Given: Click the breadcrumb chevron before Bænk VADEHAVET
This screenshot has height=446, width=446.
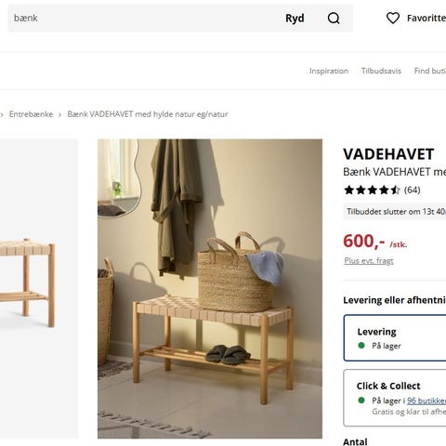Looking at the screenshot, I should [60, 114].
